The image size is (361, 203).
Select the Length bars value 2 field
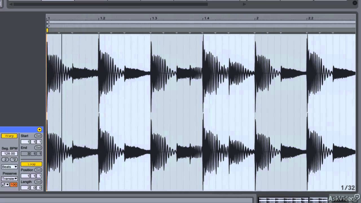25,188
